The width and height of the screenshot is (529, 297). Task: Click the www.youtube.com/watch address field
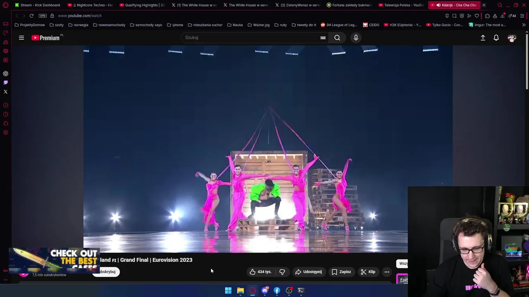point(80,16)
